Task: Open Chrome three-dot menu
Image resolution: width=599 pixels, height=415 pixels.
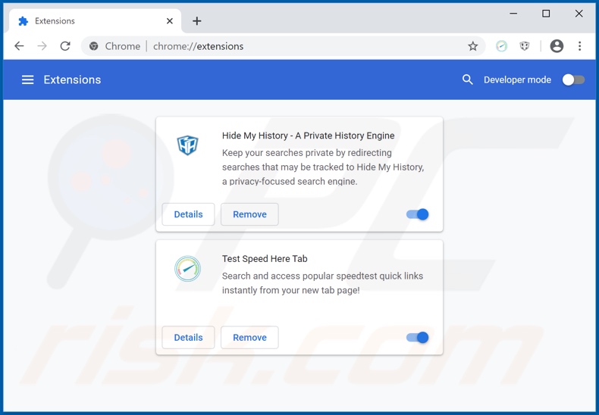Action: click(579, 46)
